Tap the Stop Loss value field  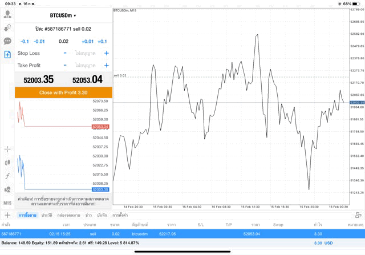point(86,53)
